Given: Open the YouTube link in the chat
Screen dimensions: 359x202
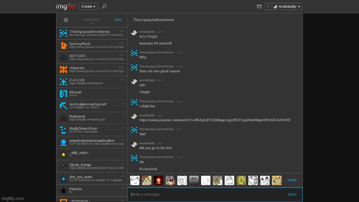Looking at the screenshot, I should [215, 120].
